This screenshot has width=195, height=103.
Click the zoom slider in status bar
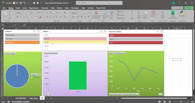[x=181, y=102]
